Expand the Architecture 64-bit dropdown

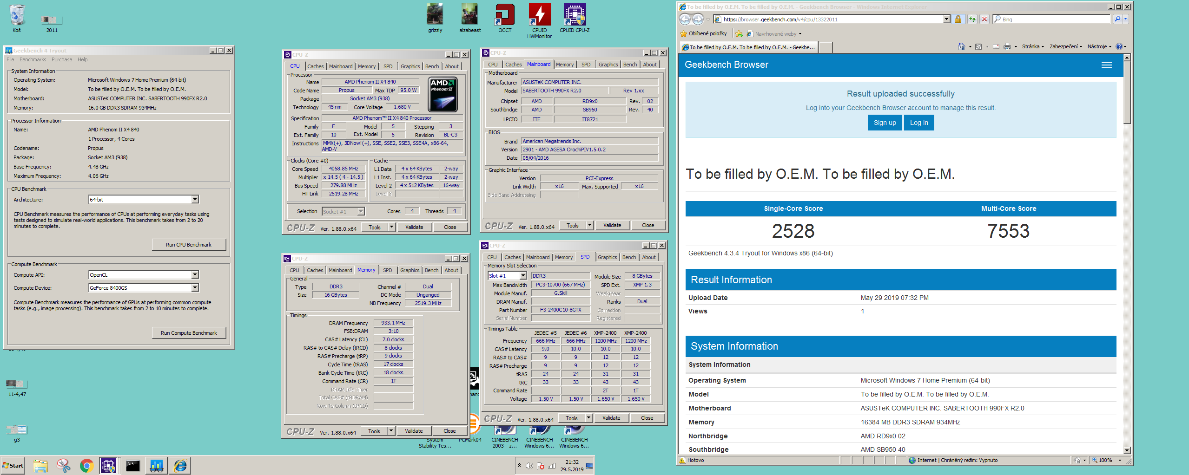pyautogui.click(x=195, y=199)
